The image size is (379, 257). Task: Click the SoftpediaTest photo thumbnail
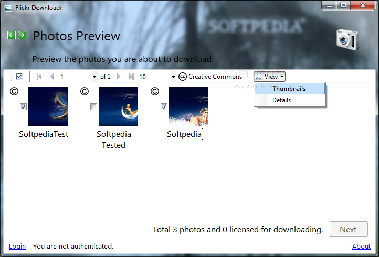click(x=48, y=106)
